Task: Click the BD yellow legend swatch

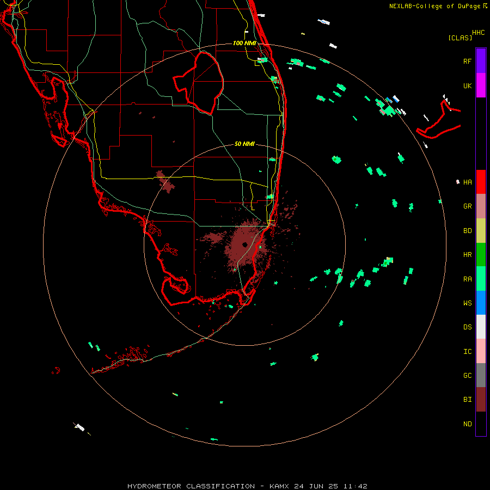Action: pyautogui.click(x=481, y=230)
